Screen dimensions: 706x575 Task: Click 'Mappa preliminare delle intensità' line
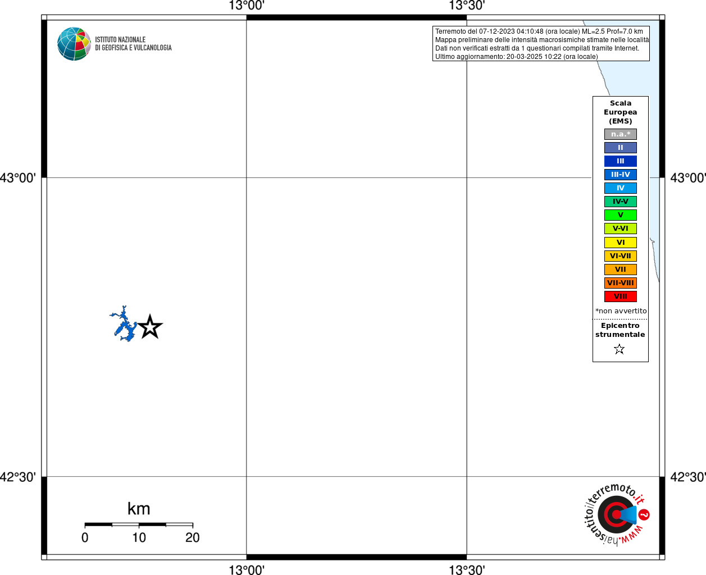click(541, 40)
